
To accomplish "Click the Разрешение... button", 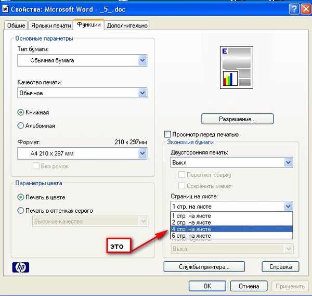I will tap(238, 119).
